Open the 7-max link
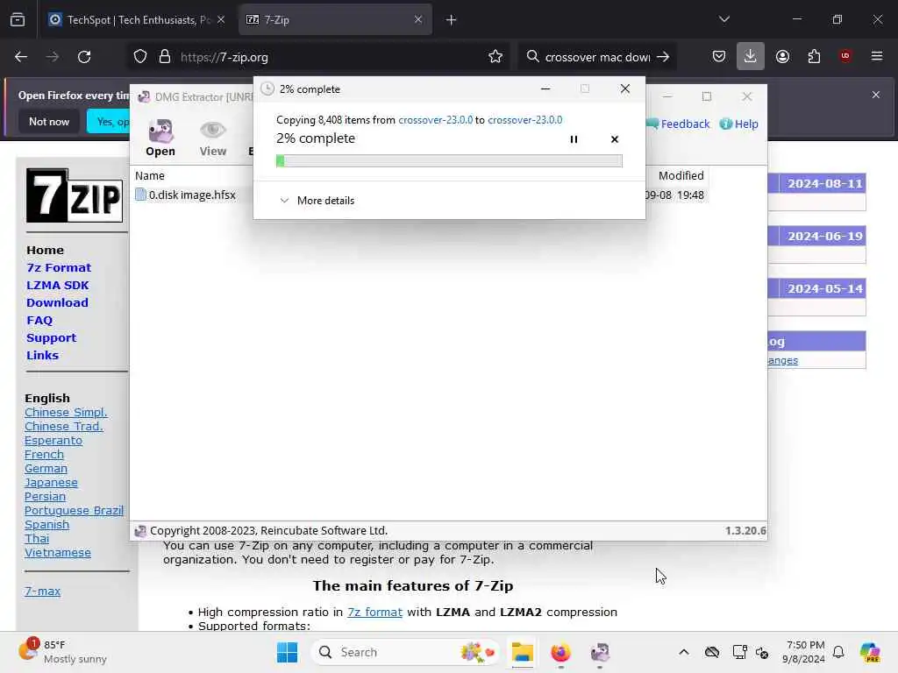The image size is (898, 673). tap(42, 592)
